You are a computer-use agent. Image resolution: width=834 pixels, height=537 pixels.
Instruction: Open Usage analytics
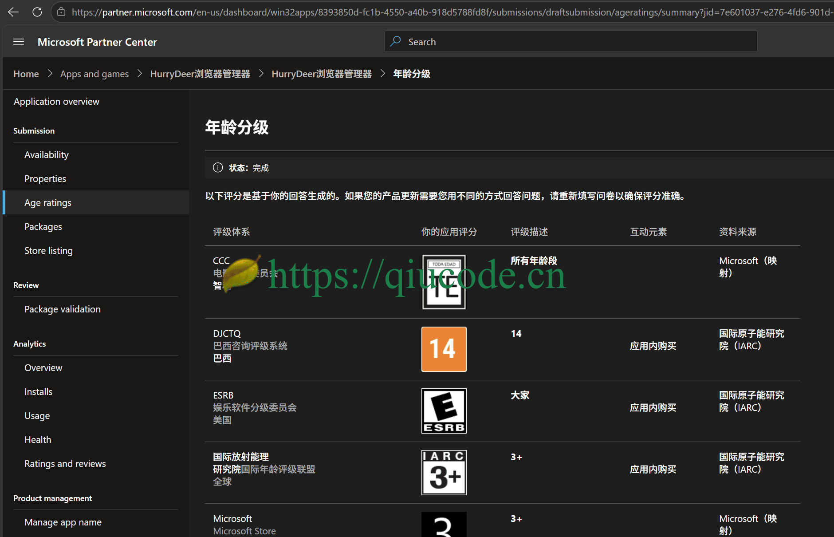pyautogui.click(x=37, y=415)
